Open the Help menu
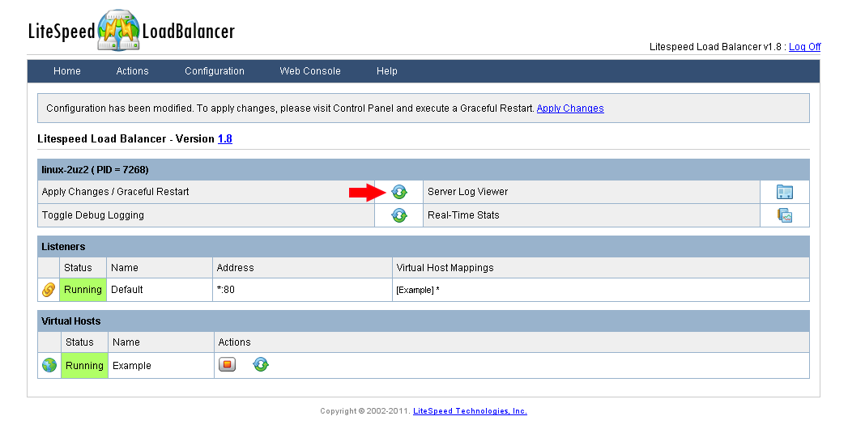 tap(386, 70)
